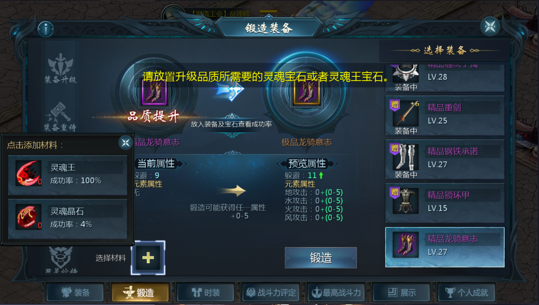Open the 个人成就 tab

point(466,292)
